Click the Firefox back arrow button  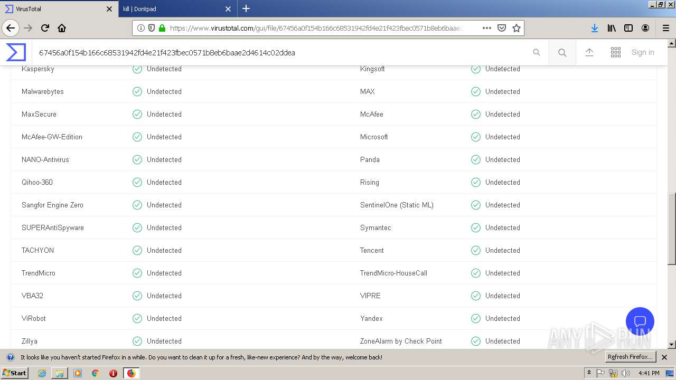tap(11, 28)
